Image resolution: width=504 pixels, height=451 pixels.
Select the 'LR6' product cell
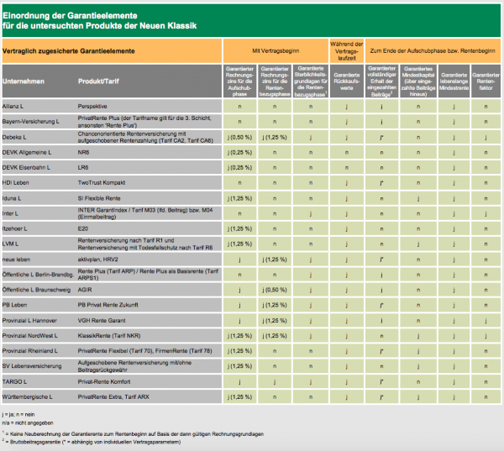tap(83, 167)
